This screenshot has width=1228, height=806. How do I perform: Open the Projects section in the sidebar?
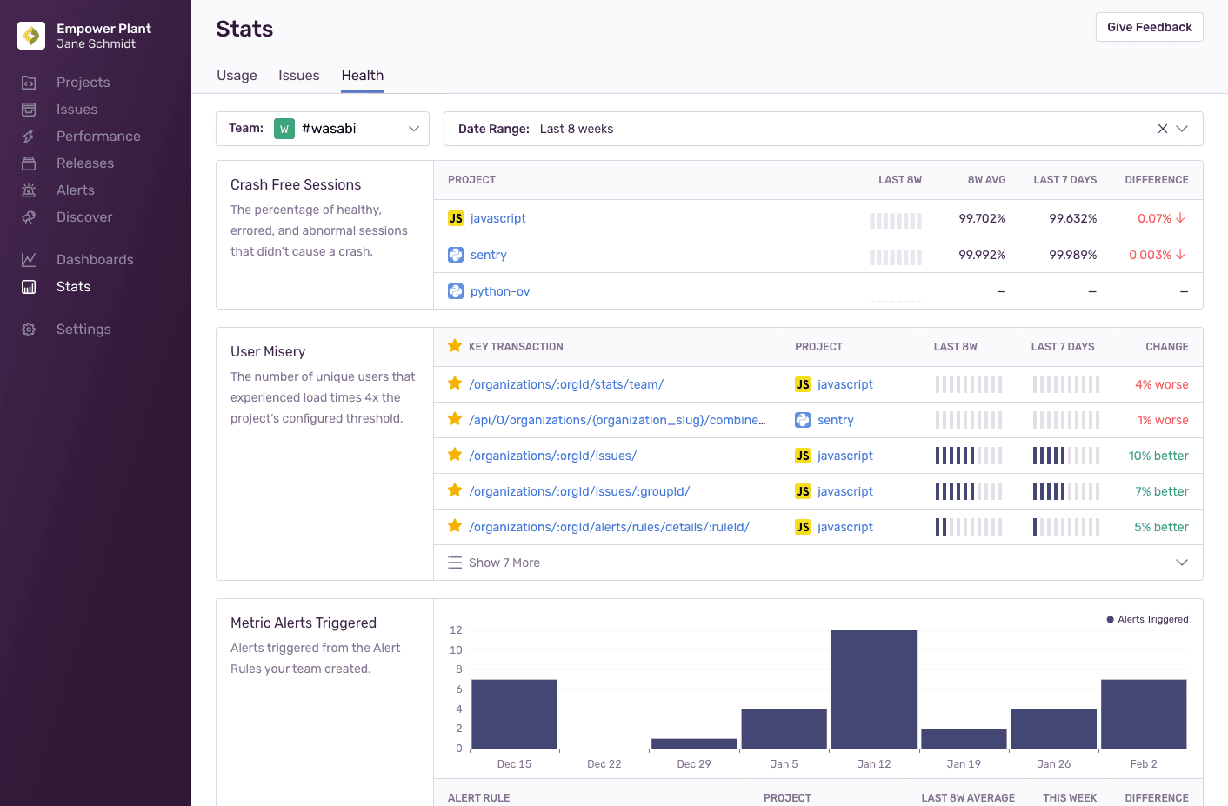(x=83, y=82)
